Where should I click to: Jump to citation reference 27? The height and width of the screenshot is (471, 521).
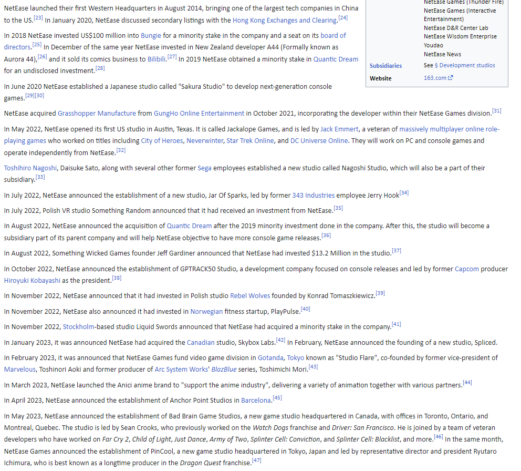point(172,57)
